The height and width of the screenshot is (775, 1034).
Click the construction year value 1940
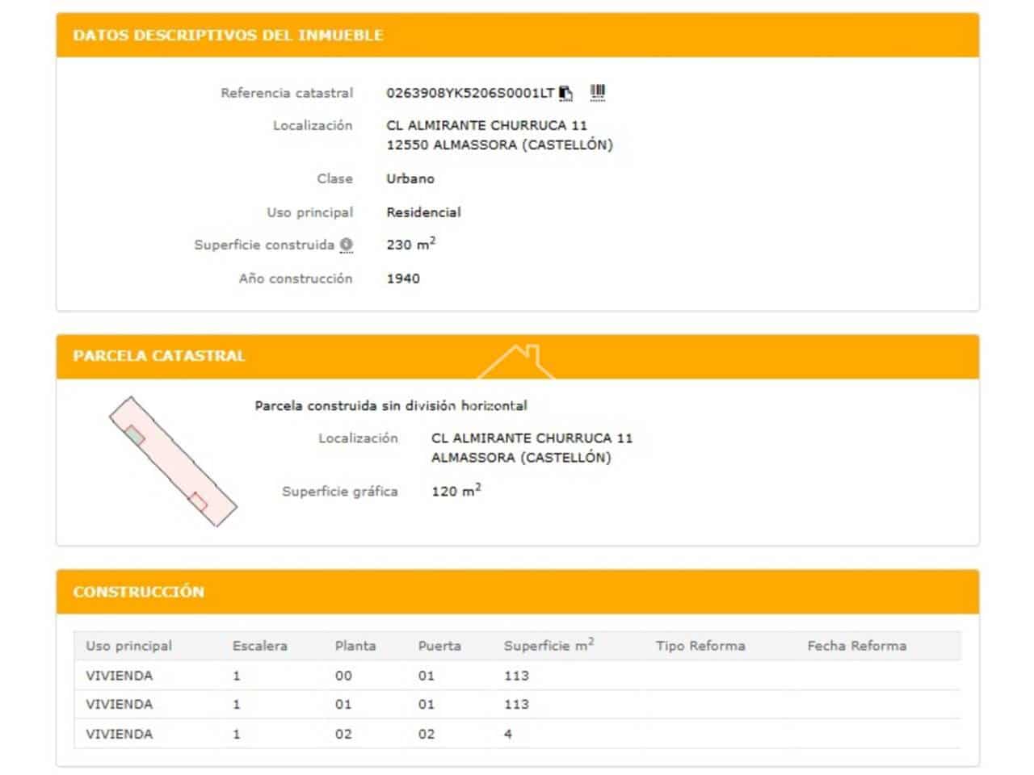pos(403,278)
